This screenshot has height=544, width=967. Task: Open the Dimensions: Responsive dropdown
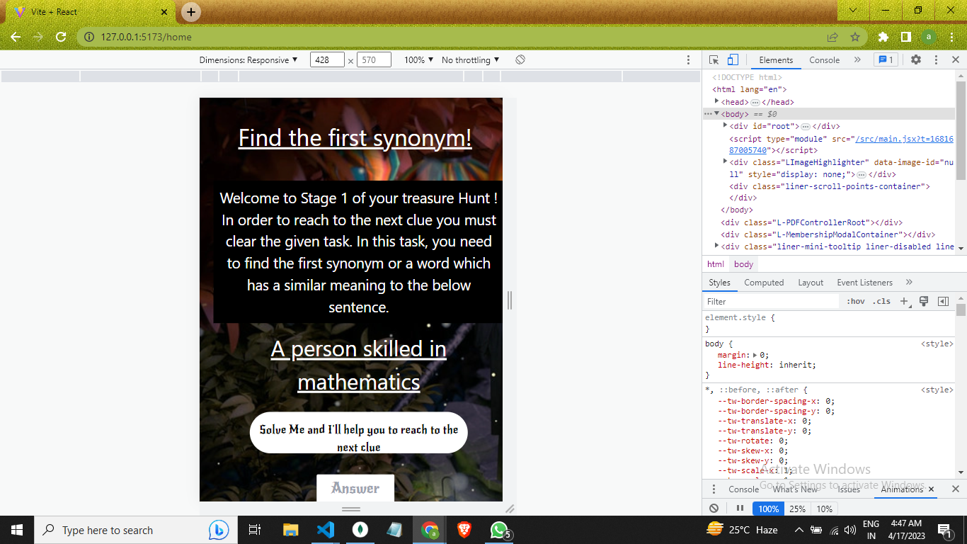pyautogui.click(x=249, y=59)
